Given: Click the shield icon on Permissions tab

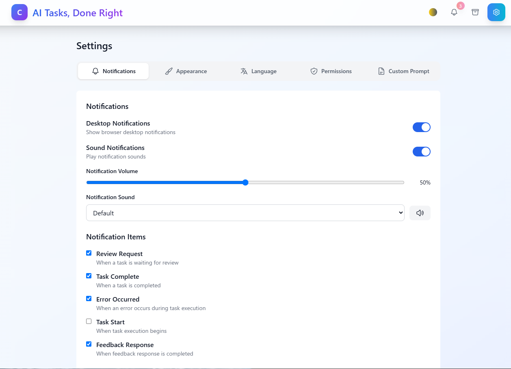Looking at the screenshot, I should (314, 71).
